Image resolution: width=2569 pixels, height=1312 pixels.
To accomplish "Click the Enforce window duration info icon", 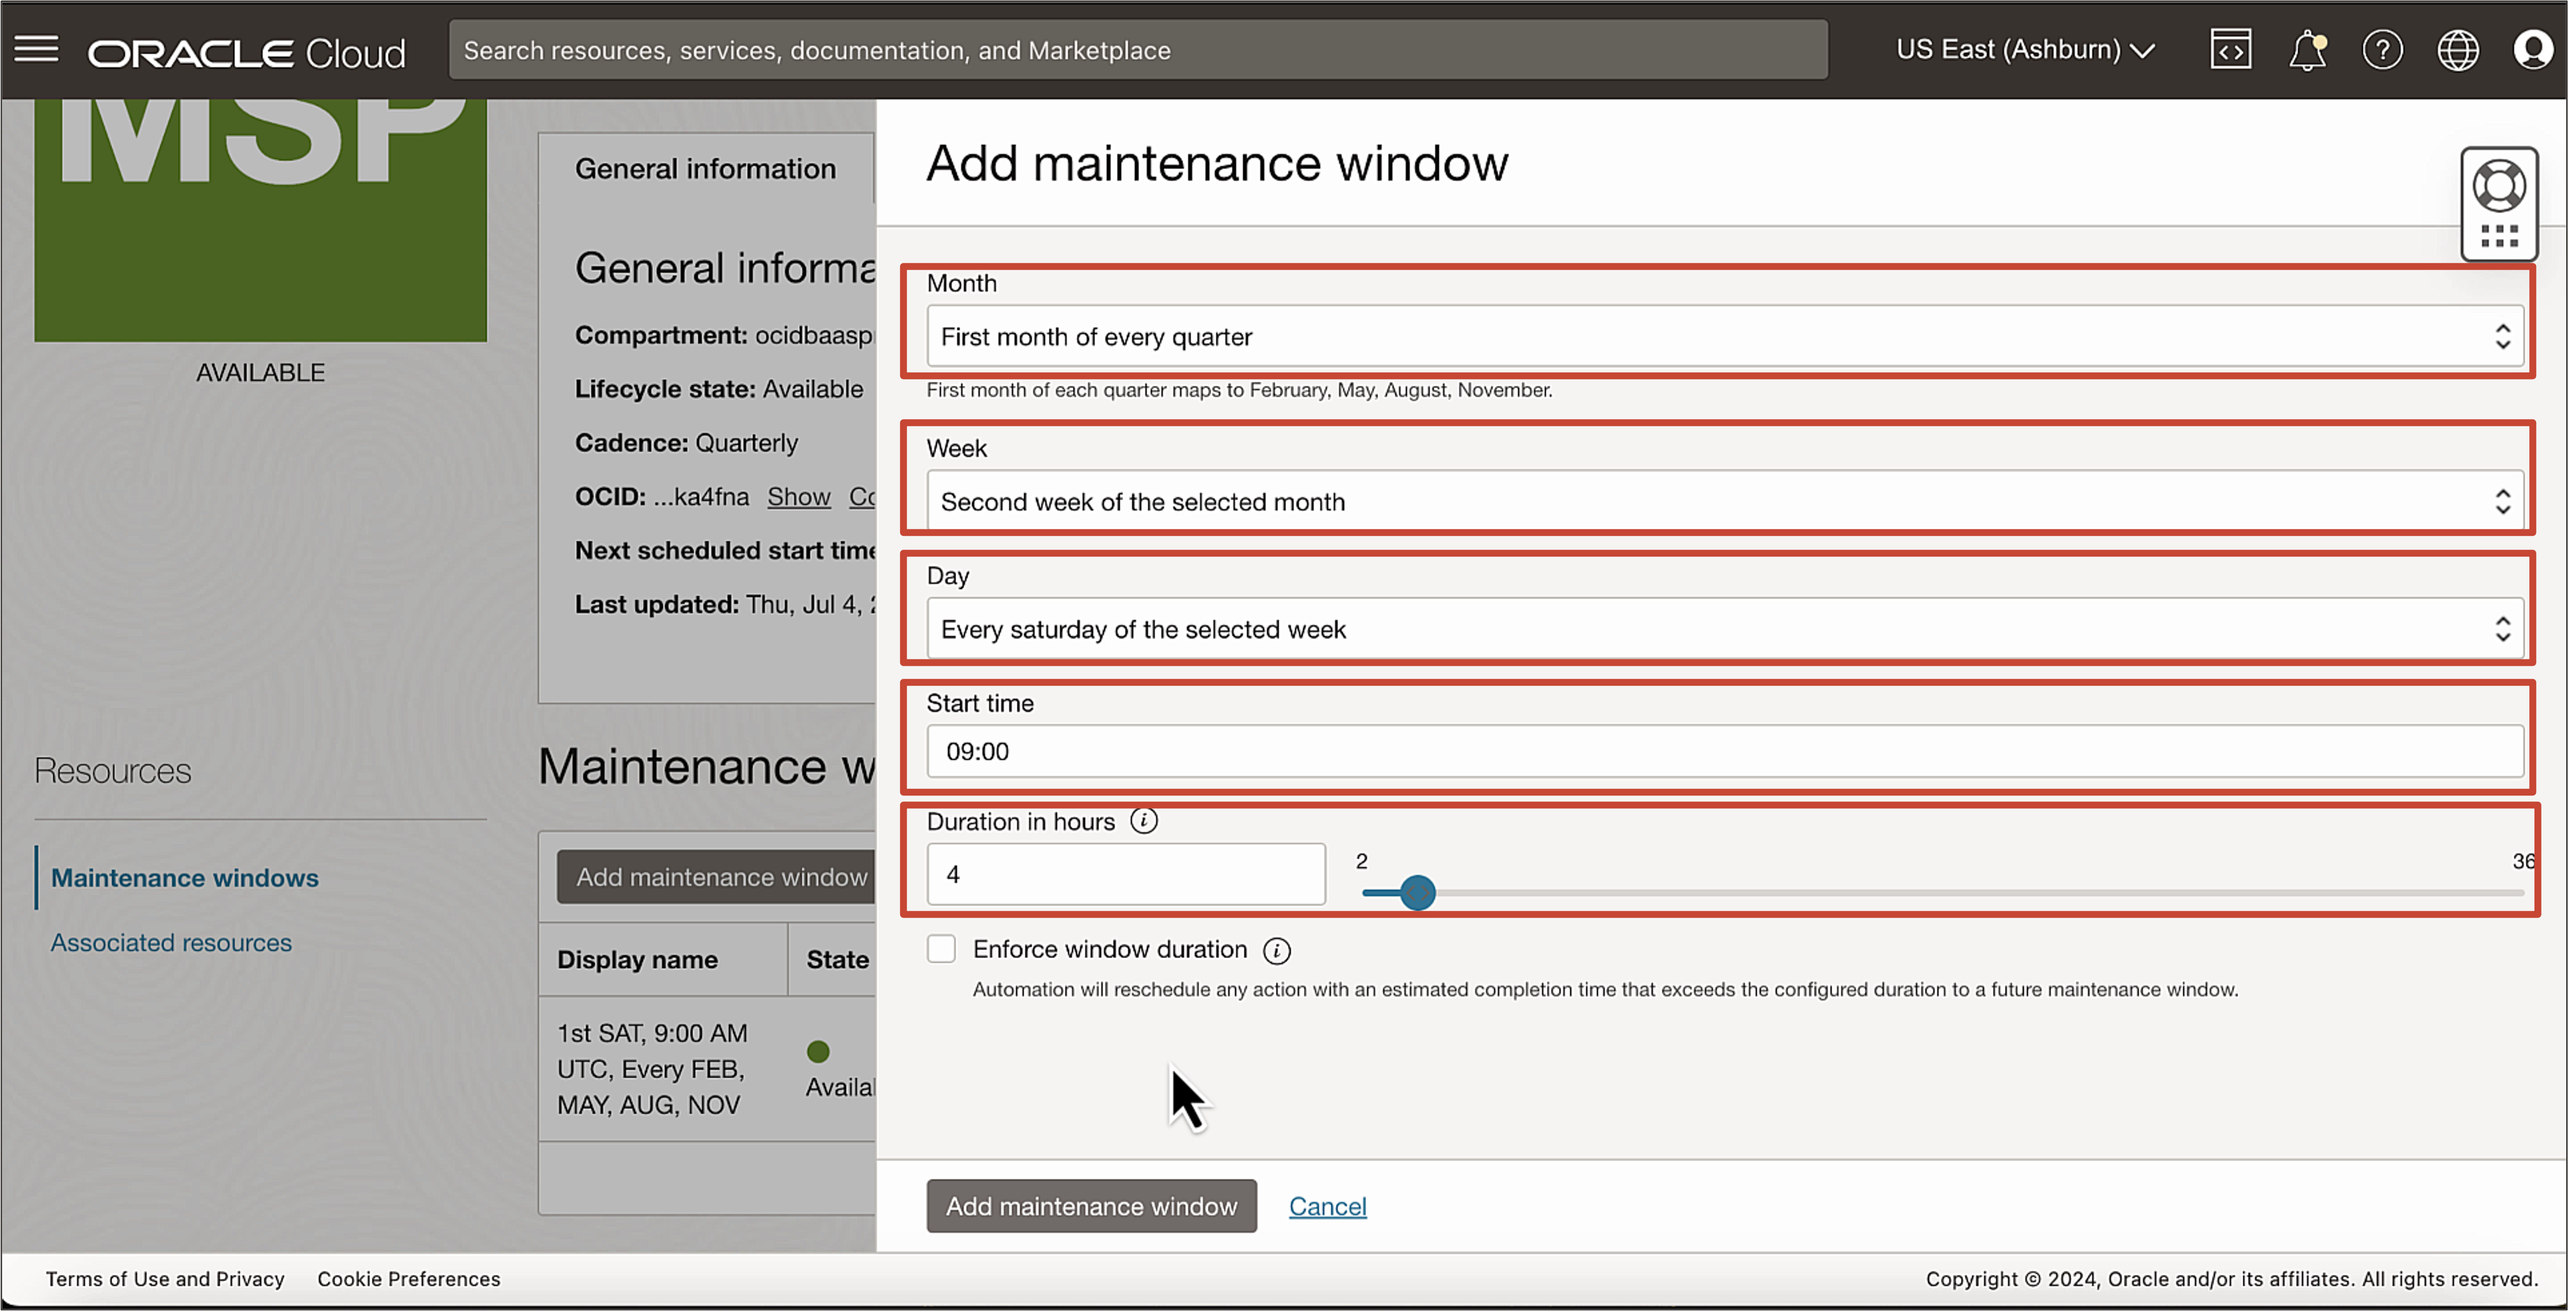I will (x=1277, y=950).
